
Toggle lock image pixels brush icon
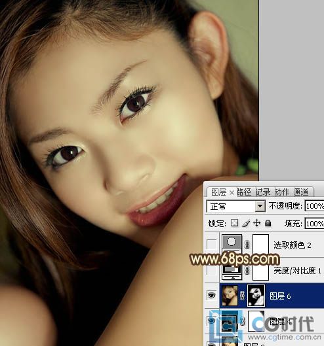point(246,223)
